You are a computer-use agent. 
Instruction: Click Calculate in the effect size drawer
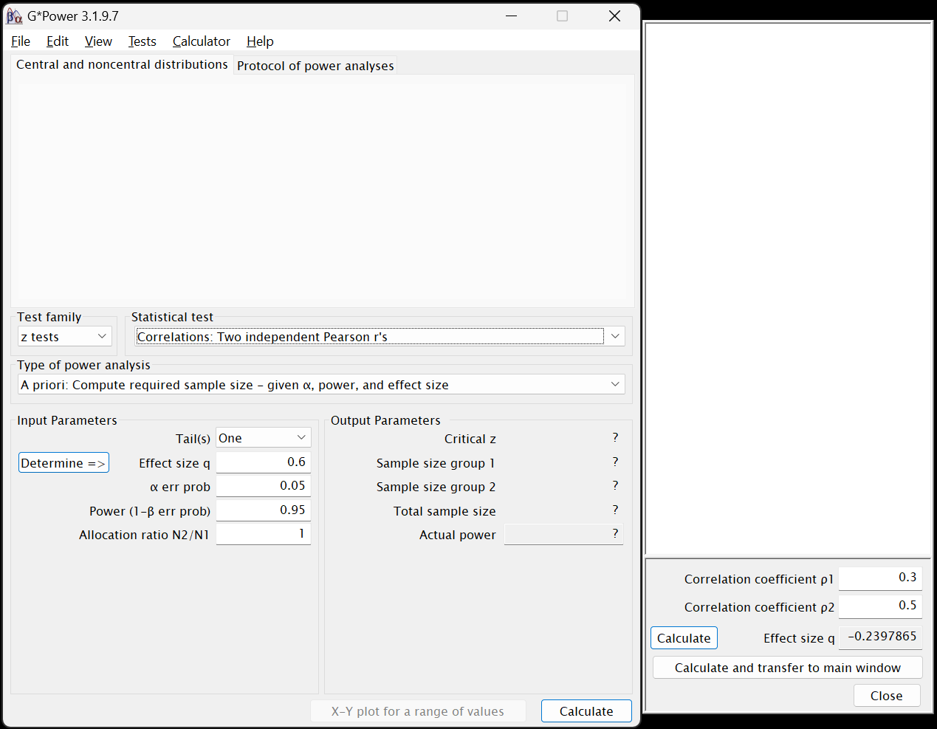pyautogui.click(x=684, y=638)
